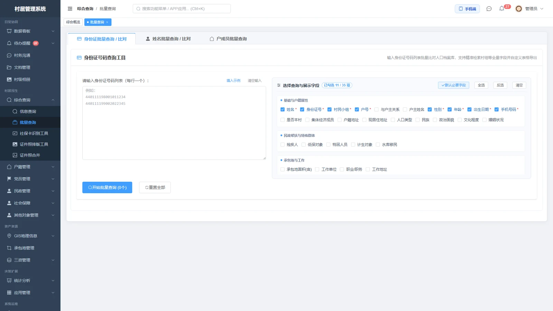Click 开始批量查询 button

pyautogui.click(x=107, y=187)
